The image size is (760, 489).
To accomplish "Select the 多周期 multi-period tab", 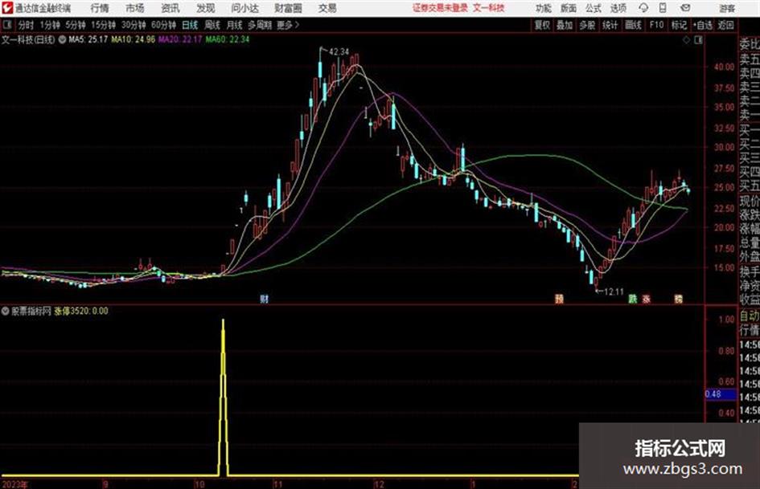I will [x=260, y=25].
